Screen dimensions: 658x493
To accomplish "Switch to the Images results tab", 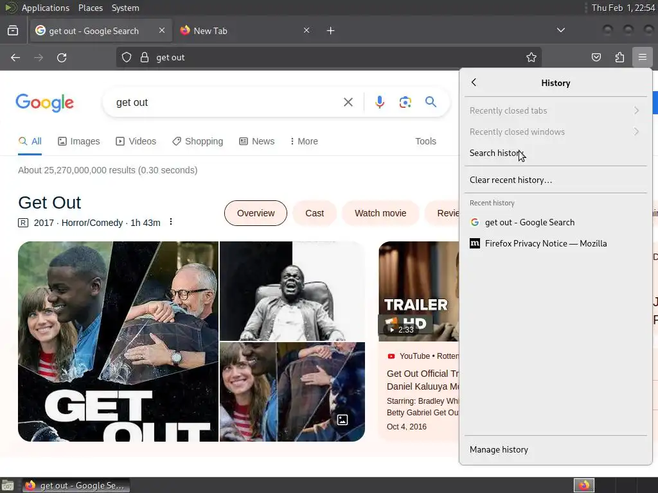I will click(x=79, y=141).
